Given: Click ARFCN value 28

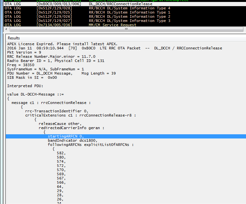Looking at the screenshot, I should [60, 195].
